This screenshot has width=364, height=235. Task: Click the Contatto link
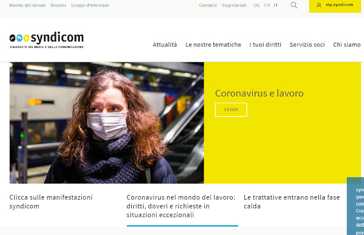click(208, 5)
